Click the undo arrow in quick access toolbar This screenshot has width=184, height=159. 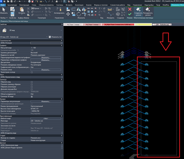pos(20,1)
